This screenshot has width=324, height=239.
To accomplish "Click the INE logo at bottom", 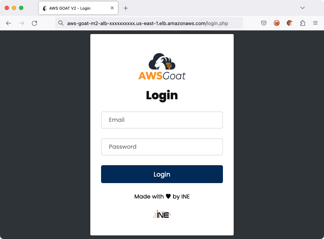I will coord(162,214).
